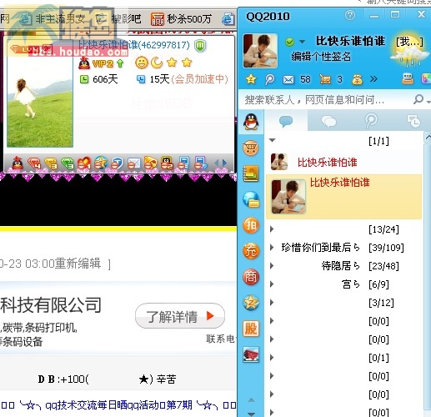The height and width of the screenshot is (417, 431).
Task: Click the green diamond service icon
Action: [x=68, y=163]
